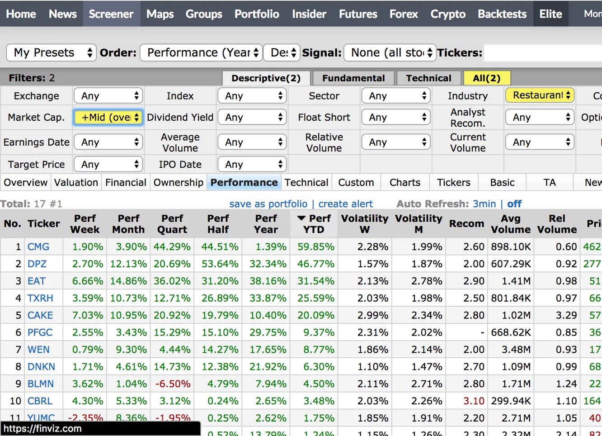Viewport: 602px width, 436px height.
Task: Go to the Insider page
Action: pos(309,14)
